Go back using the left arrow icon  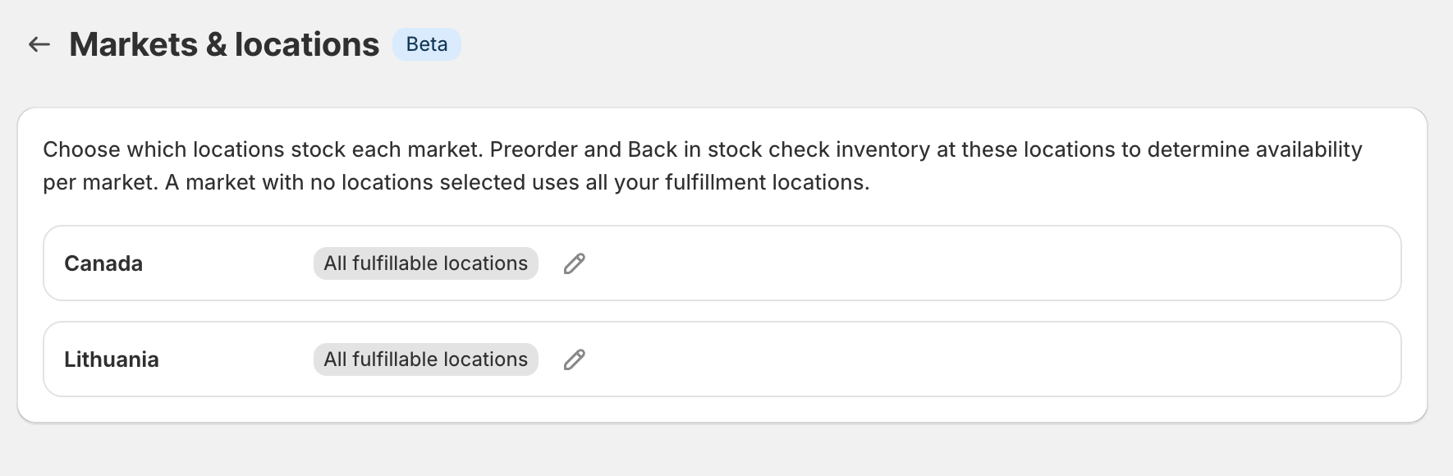pos(39,44)
